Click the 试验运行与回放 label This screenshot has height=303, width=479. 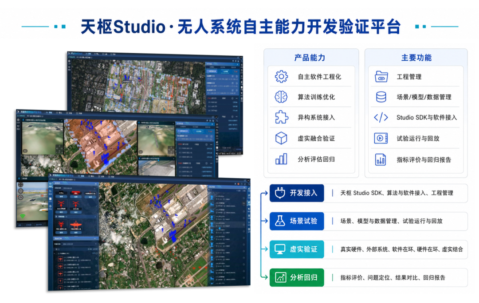coord(418,139)
